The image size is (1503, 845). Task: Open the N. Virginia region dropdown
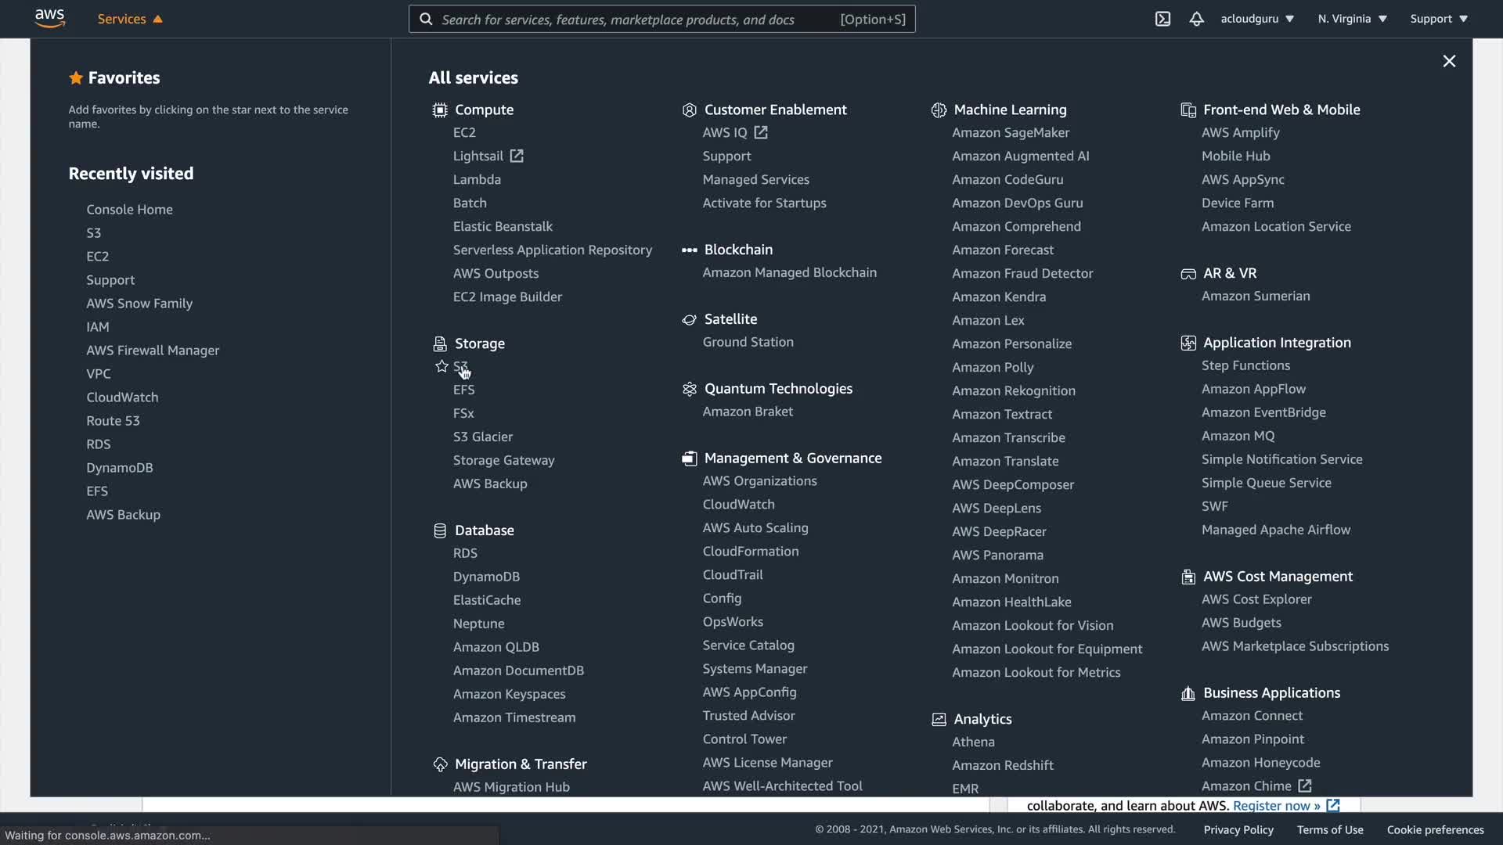1352,19
